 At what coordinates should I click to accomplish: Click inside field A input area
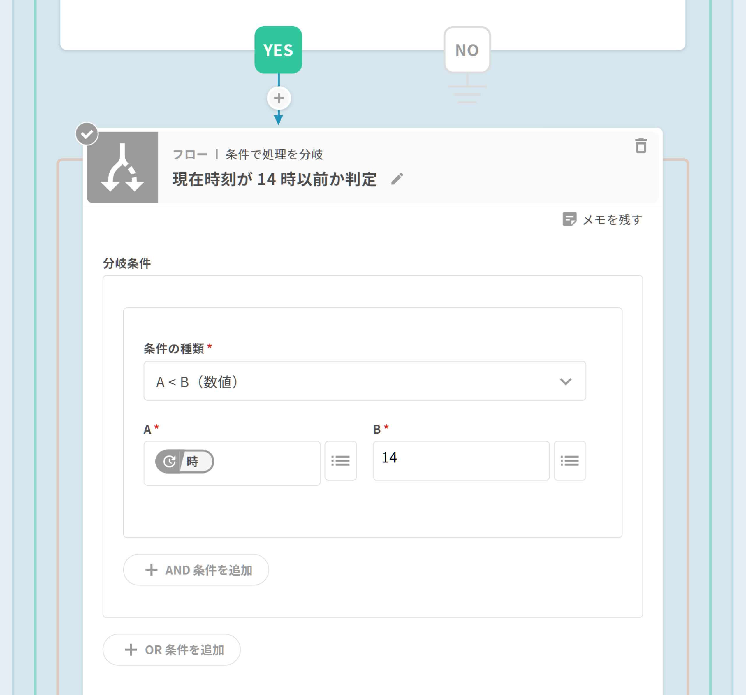(x=266, y=463)
